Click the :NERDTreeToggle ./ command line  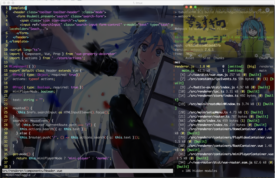(19, 175)
